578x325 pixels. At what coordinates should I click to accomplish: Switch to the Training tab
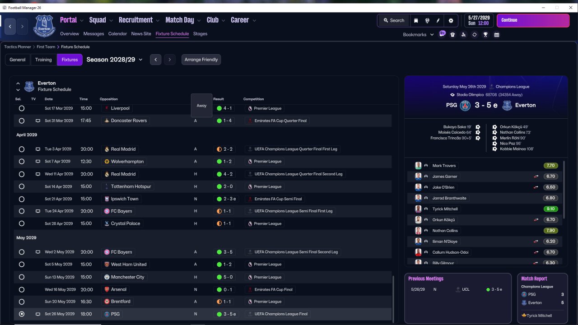click(x=43, y=60)
